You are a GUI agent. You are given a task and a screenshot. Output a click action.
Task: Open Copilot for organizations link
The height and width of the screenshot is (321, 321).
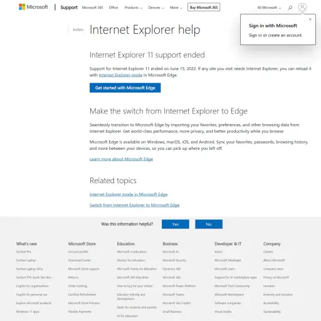click(32, 286)
